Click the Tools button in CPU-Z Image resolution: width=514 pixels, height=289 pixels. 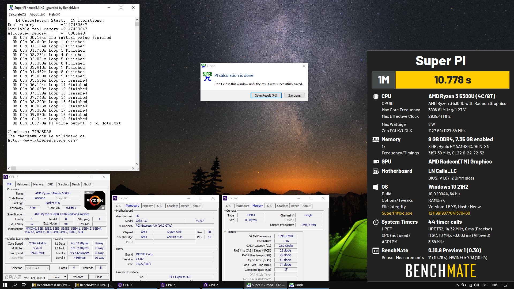(x=55, y=277)
